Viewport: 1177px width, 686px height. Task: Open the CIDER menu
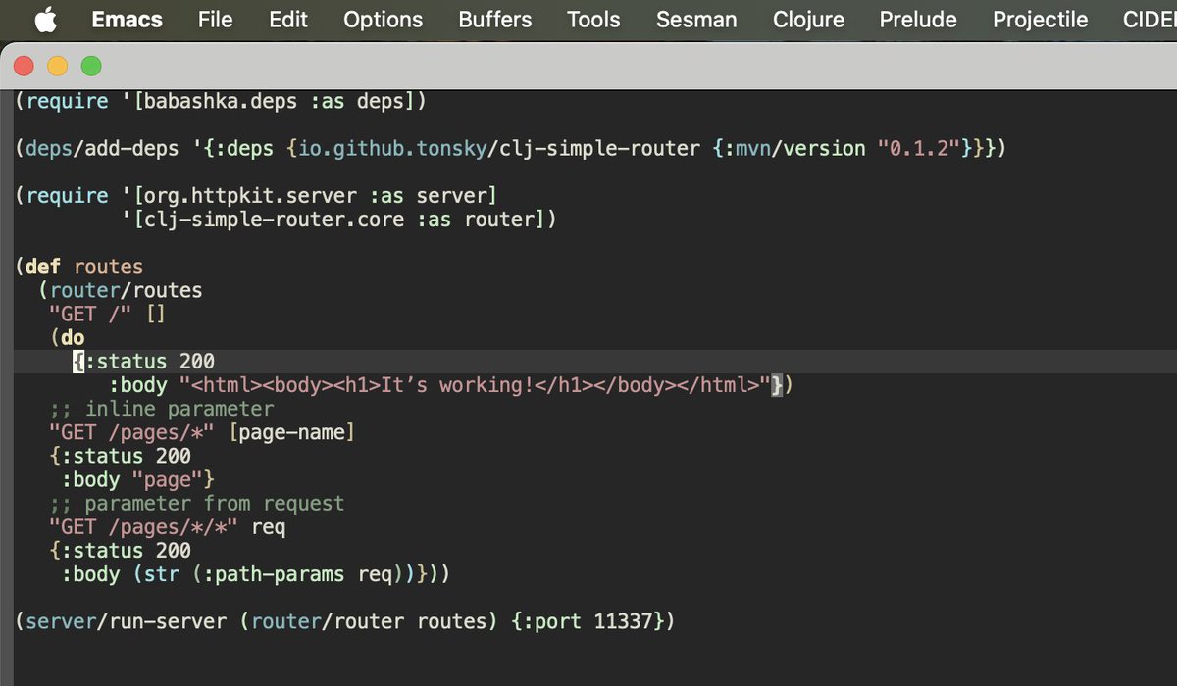pyautogui.click(x=1150, y=20)
